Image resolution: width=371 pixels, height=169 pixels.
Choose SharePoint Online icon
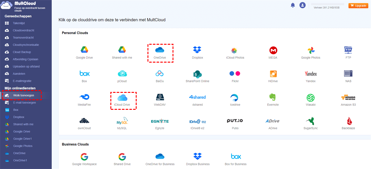point(197,74)
